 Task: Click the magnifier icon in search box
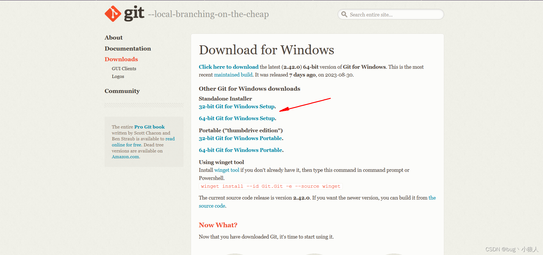344,14
